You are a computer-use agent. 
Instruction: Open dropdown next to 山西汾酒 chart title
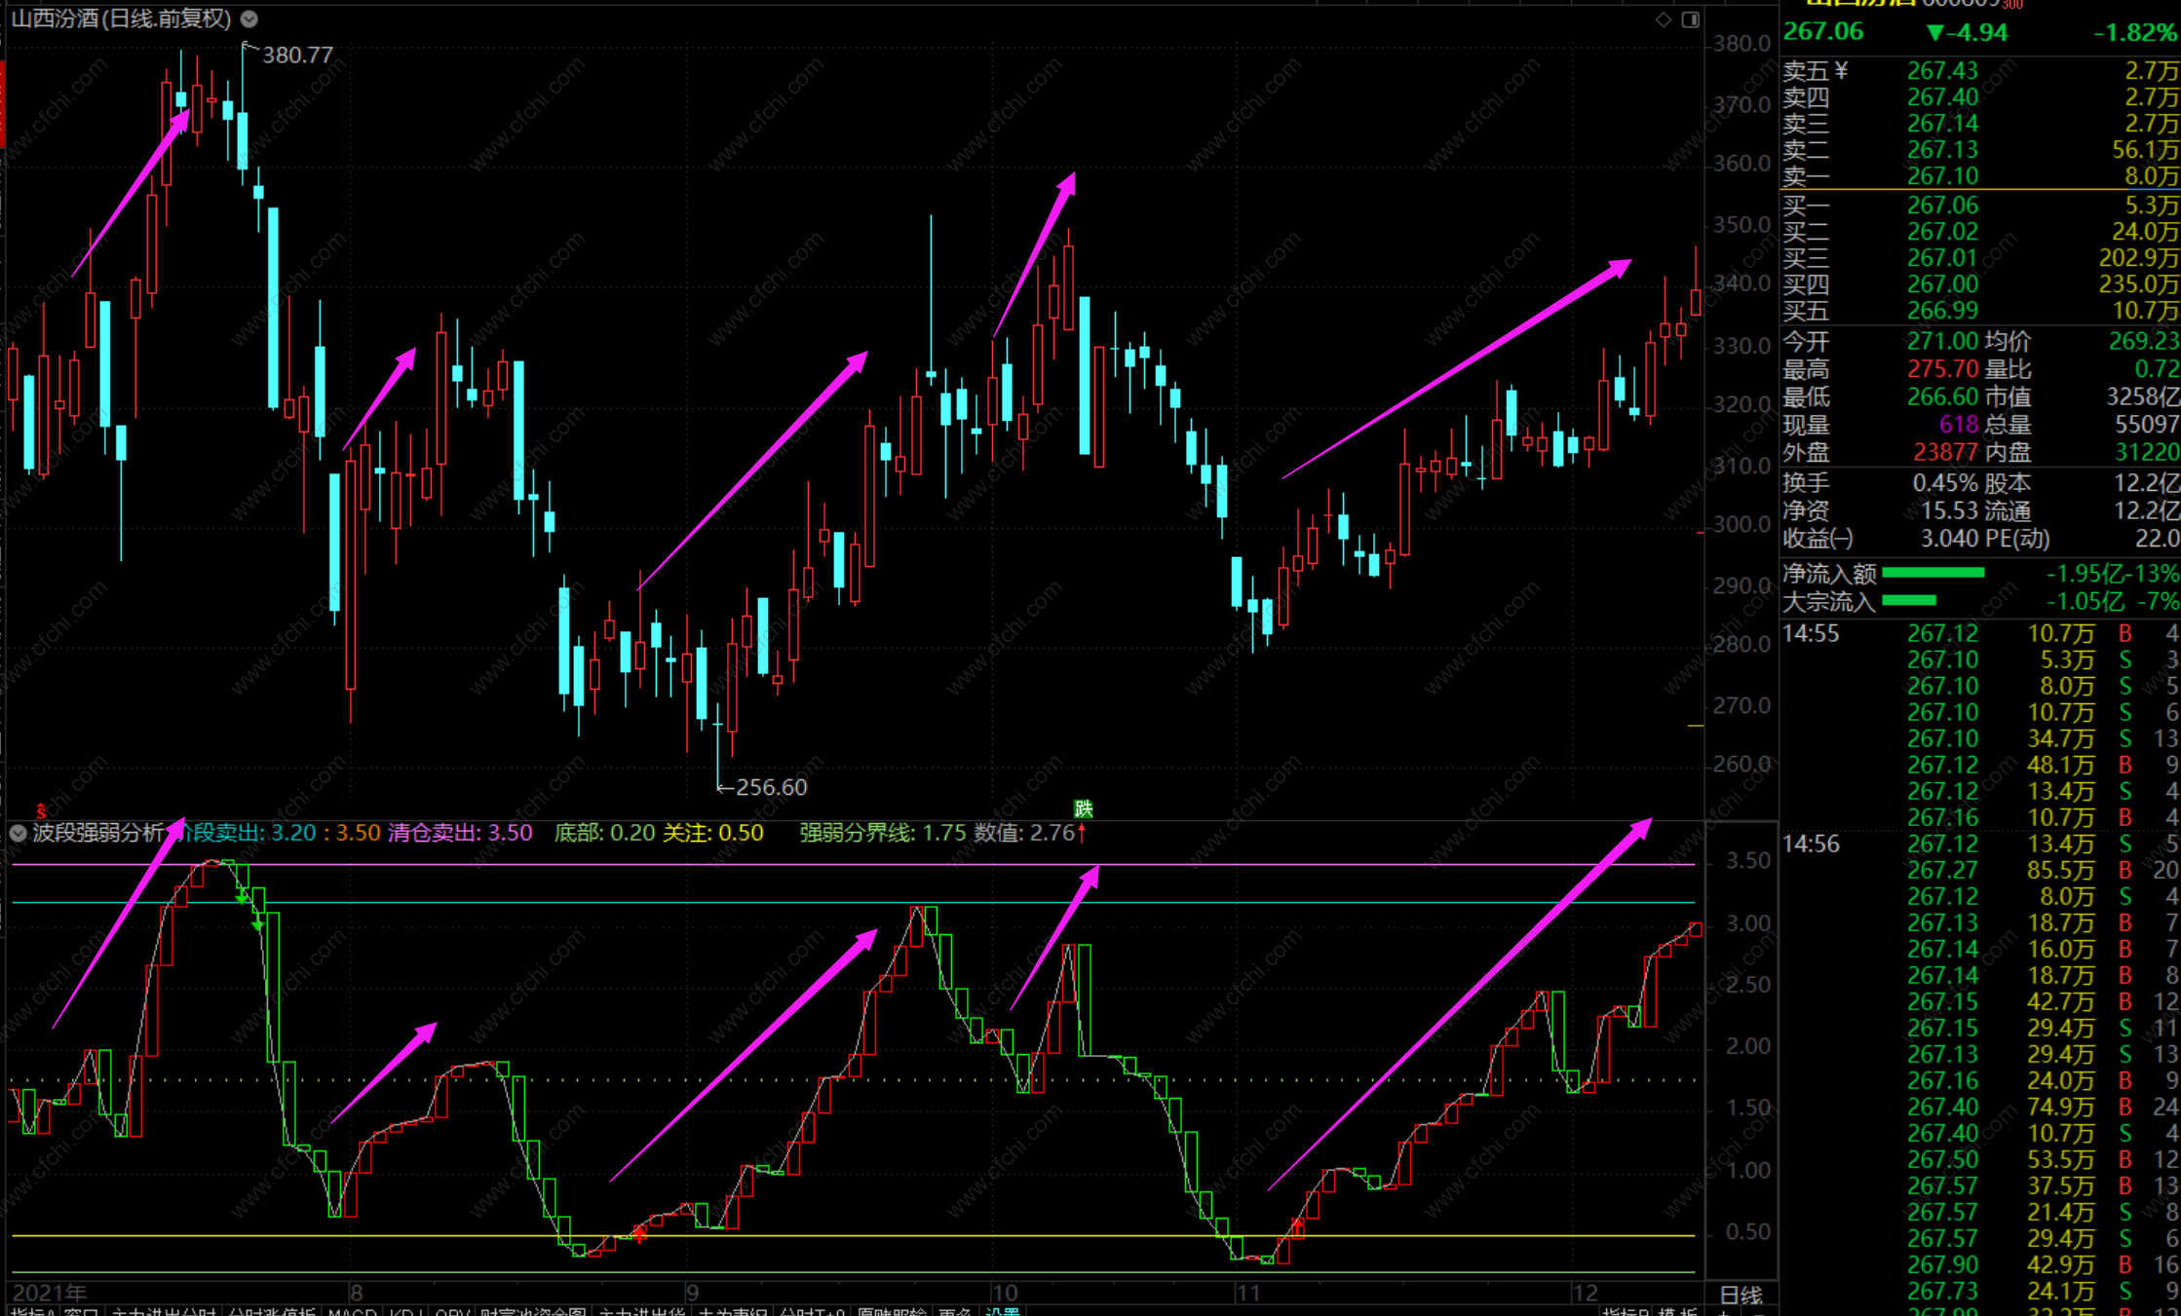249,19
